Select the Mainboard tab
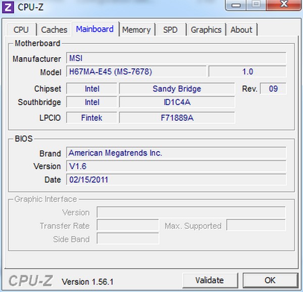 95,29
